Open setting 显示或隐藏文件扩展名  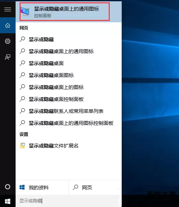(x=69, y=146)
